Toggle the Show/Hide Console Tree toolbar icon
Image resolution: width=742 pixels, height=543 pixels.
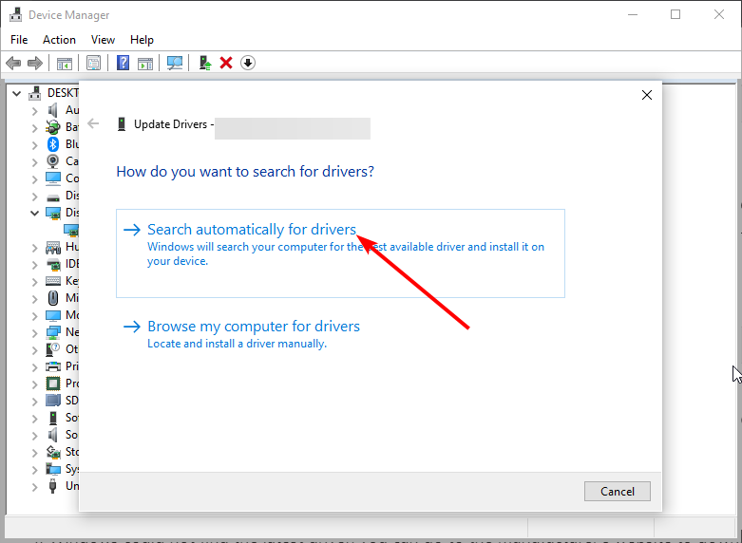point(65,63)
